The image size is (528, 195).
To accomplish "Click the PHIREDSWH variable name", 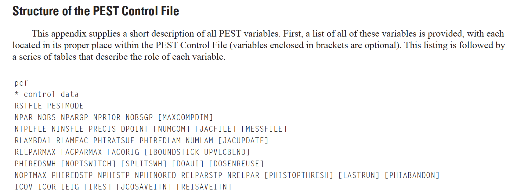I will point(35,164).
